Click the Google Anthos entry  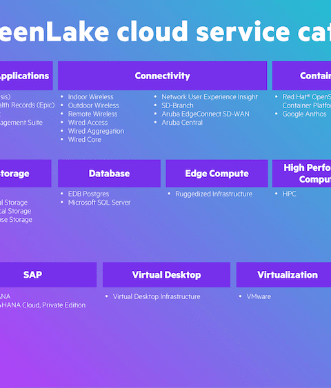tap(304, 114)
